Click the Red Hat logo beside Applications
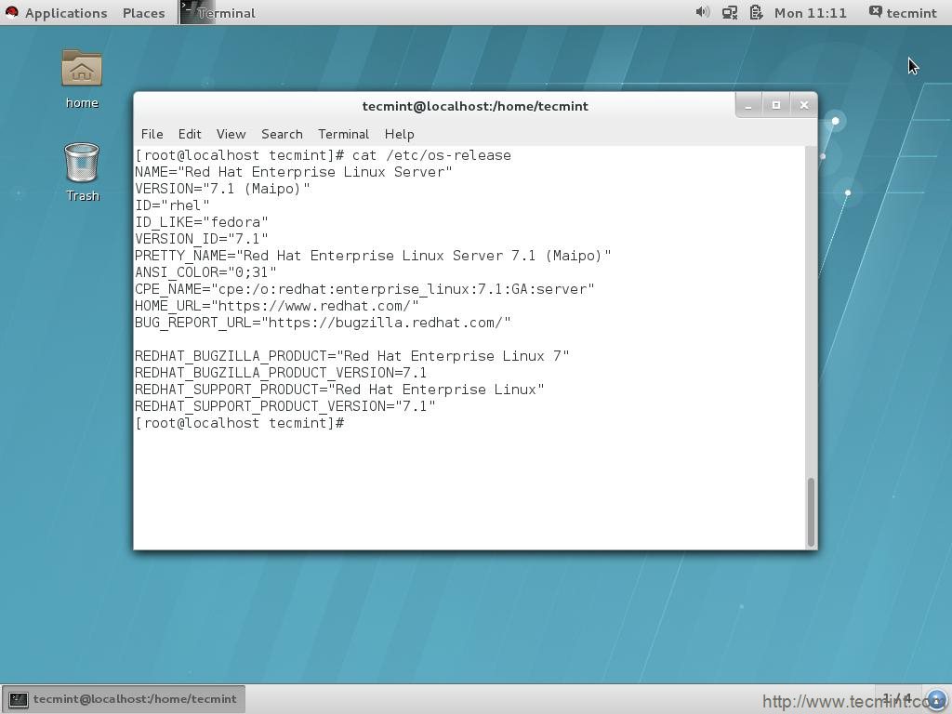 coord(11,12)
